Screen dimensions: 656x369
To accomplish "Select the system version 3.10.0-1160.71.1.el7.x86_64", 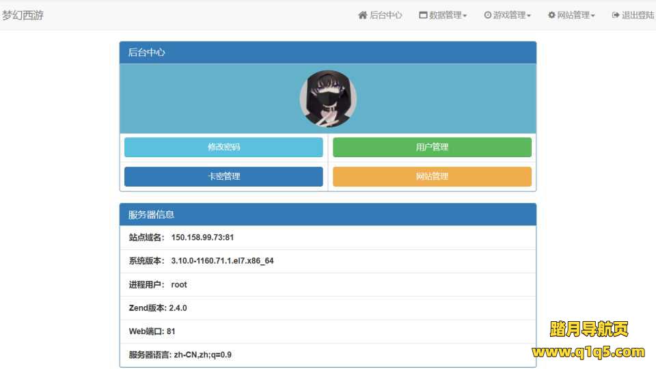I will [222, 261].
